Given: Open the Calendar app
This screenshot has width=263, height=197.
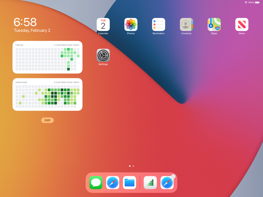Looking at the screenshot, I should (103, 24).
